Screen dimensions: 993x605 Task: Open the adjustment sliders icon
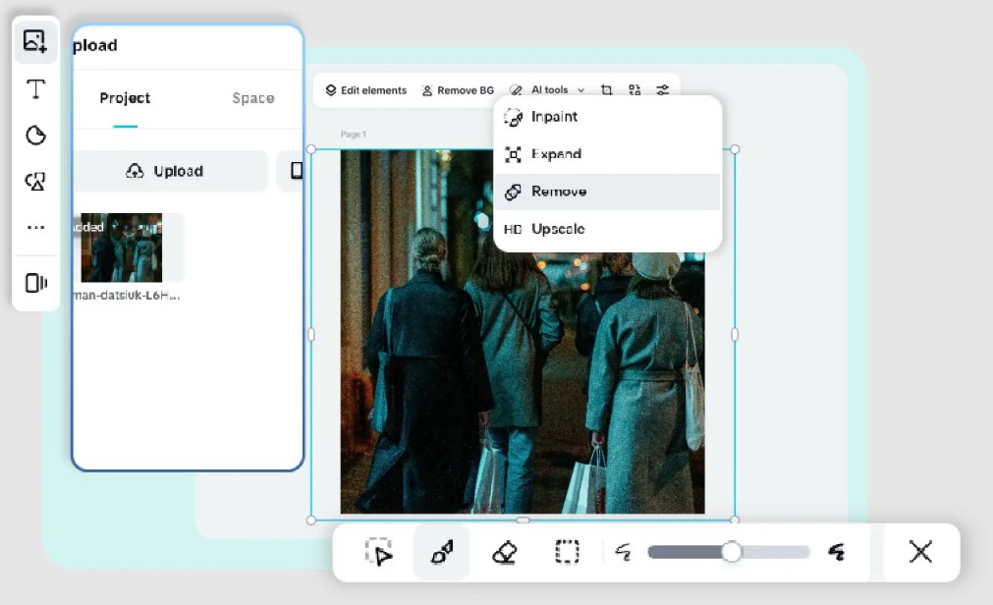663,90
